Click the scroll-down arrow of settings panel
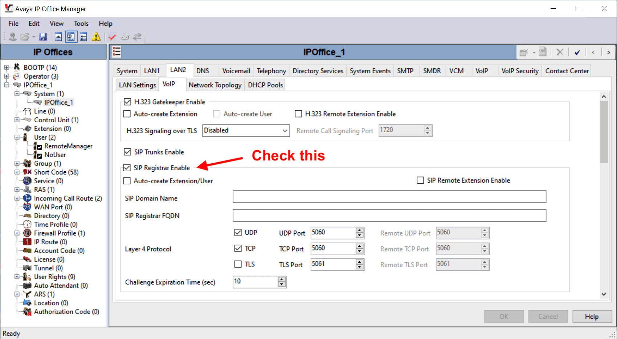This screenshot has width=617, height=339. coord(604,294)
